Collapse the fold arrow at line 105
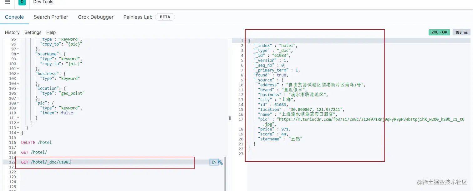 [x=18, y=88]
